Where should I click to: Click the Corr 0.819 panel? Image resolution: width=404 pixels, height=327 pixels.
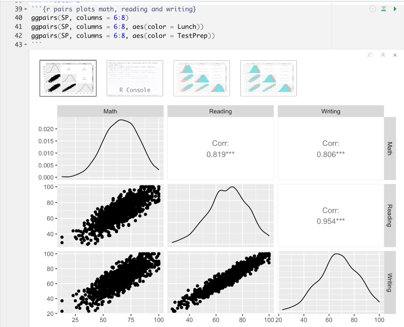pos(221,148)
